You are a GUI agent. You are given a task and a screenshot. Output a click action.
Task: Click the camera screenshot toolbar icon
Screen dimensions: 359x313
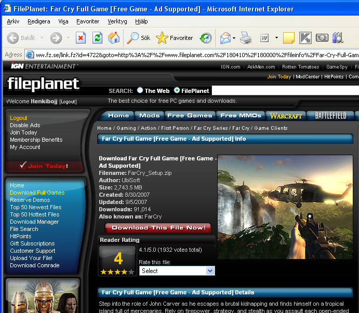click(322, 38)
